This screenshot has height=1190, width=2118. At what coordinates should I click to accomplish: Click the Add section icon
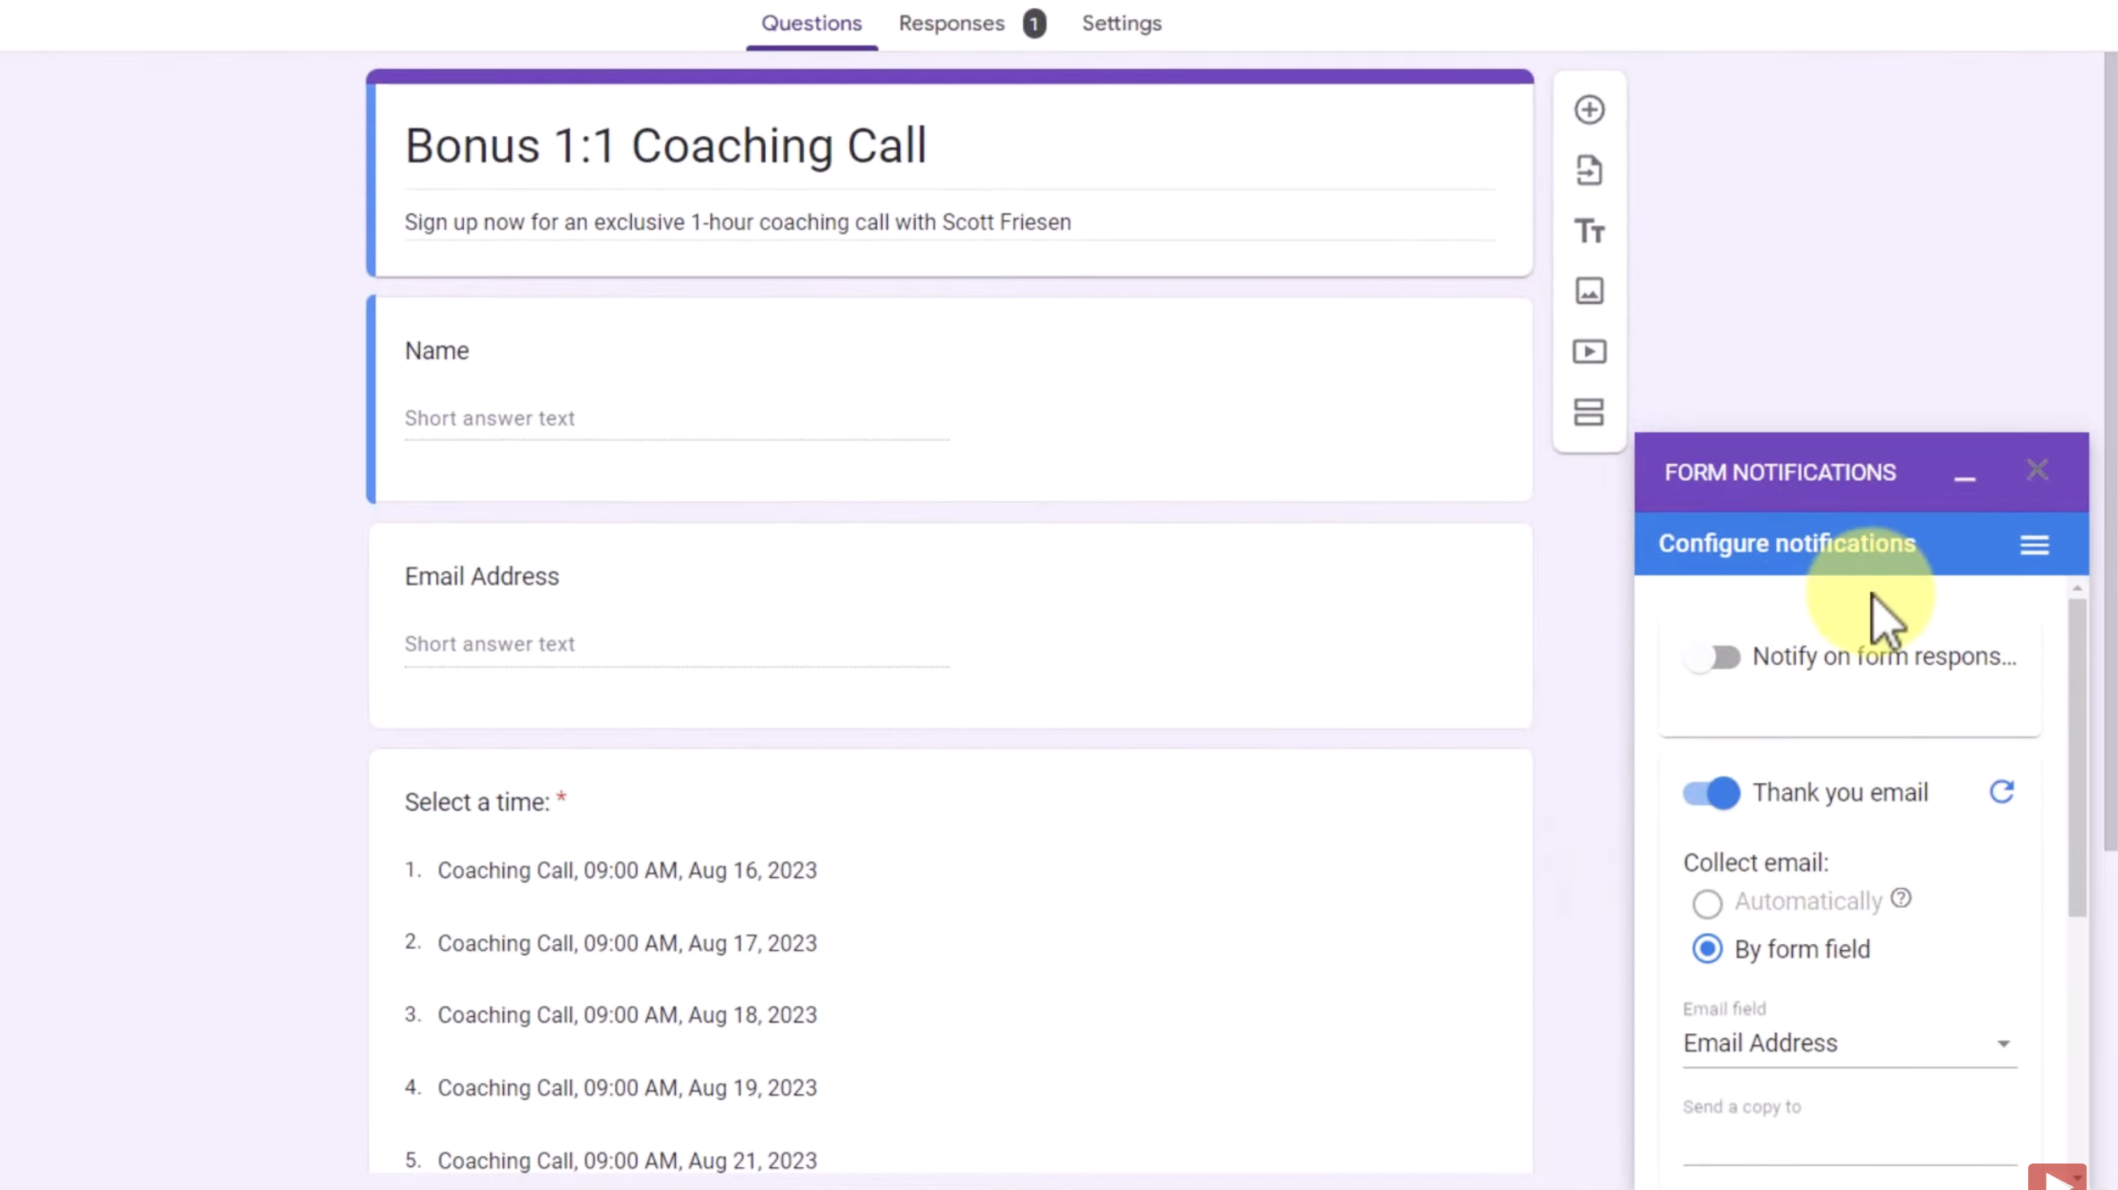[x=1588, y=413]
